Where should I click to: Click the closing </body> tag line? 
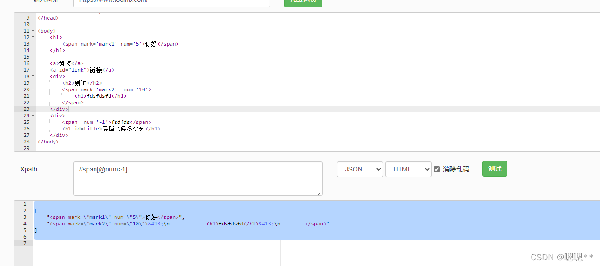48,142
